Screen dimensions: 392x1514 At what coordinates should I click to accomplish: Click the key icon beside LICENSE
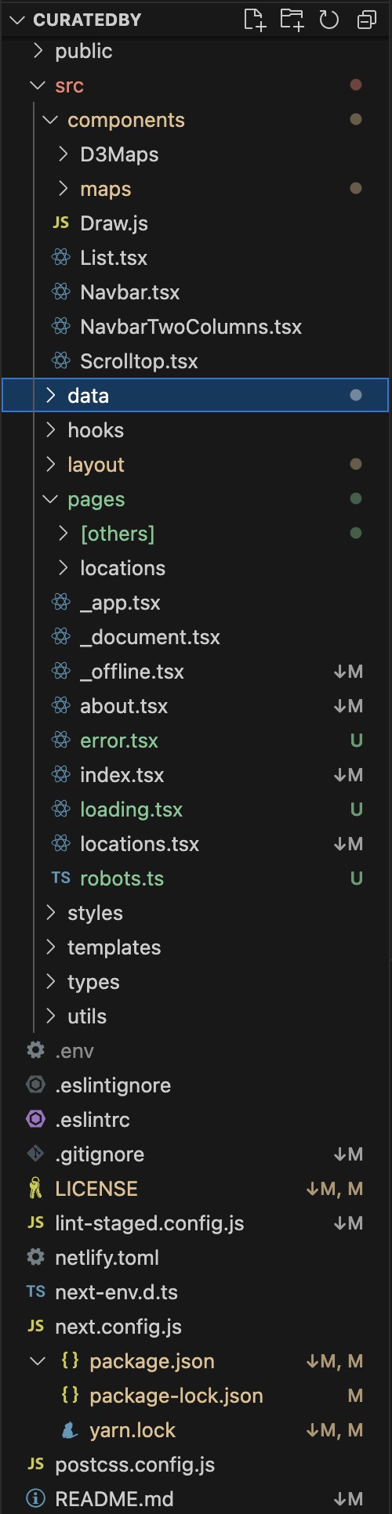tap(35, 1189)
